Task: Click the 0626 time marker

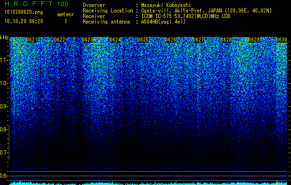Action: click(171, 40)
